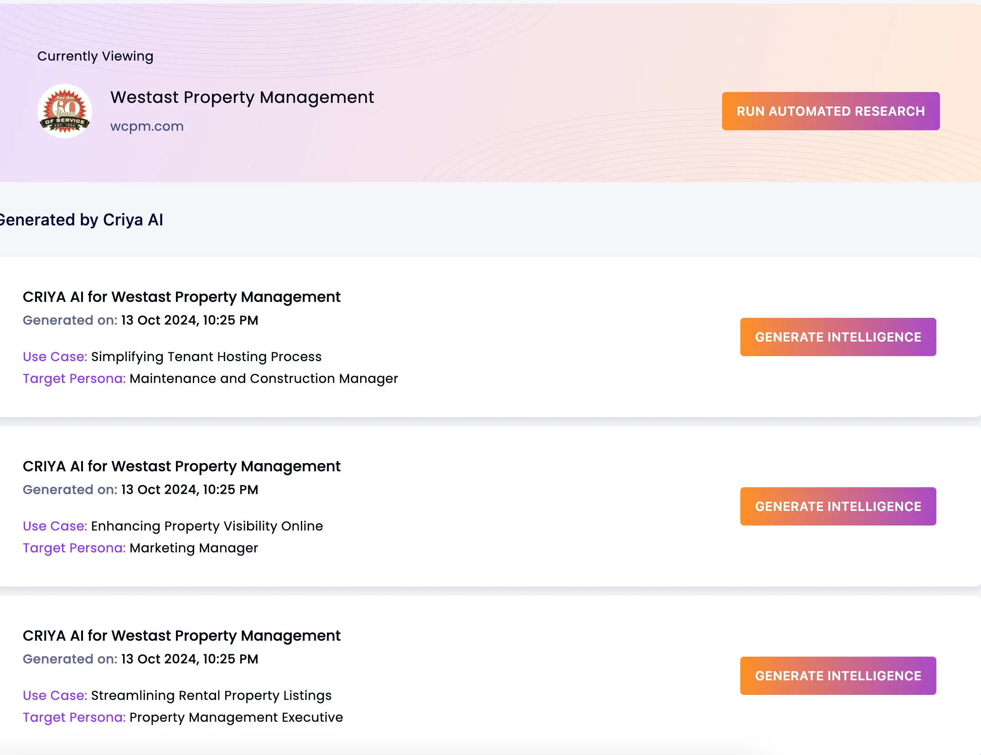Select the Enhancing Property Visibility Online use case

tap(207, 526)
